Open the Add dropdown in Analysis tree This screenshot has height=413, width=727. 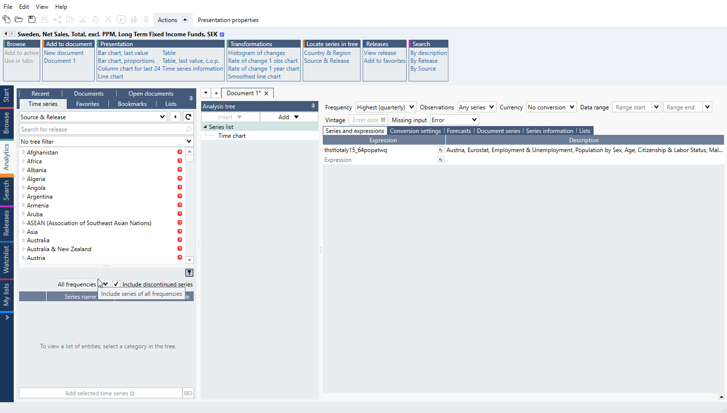click(x=289, y=117)
